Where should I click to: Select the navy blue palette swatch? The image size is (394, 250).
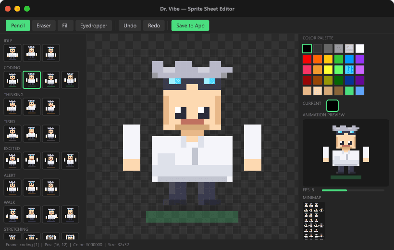pyautogui.click(x=349, y=80)
